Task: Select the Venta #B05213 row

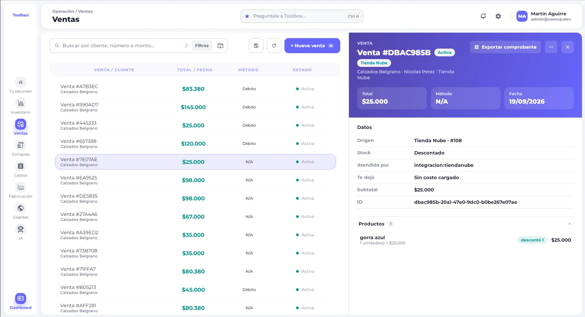Action: pyautogui.click(x=195, y=290)
